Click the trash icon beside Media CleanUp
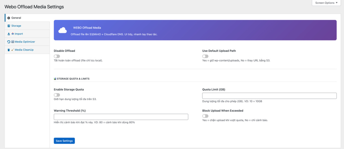The image size is (344, 149). pos(9,50)
